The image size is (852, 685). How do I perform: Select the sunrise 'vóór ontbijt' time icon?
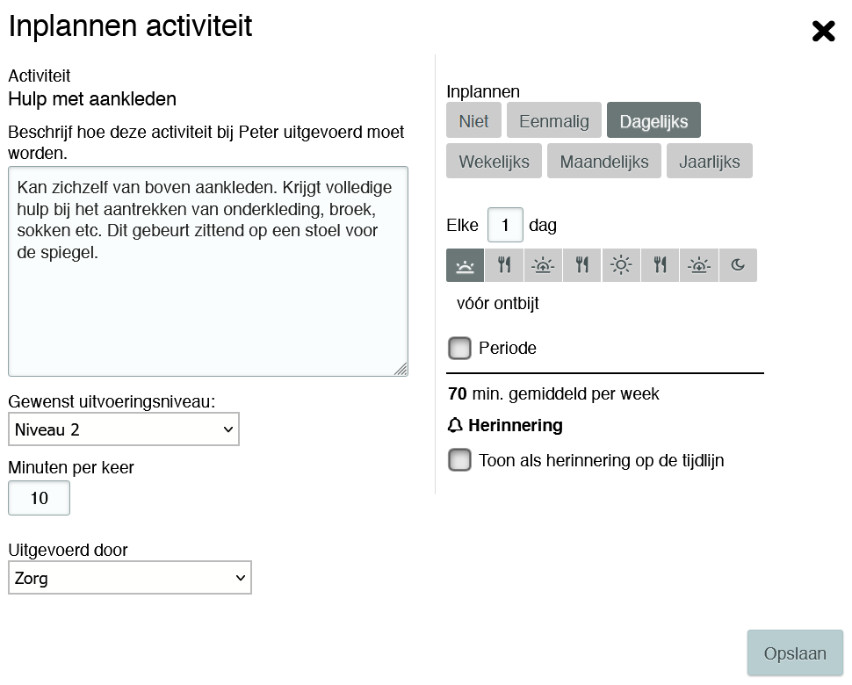click(x=466, y=265)
